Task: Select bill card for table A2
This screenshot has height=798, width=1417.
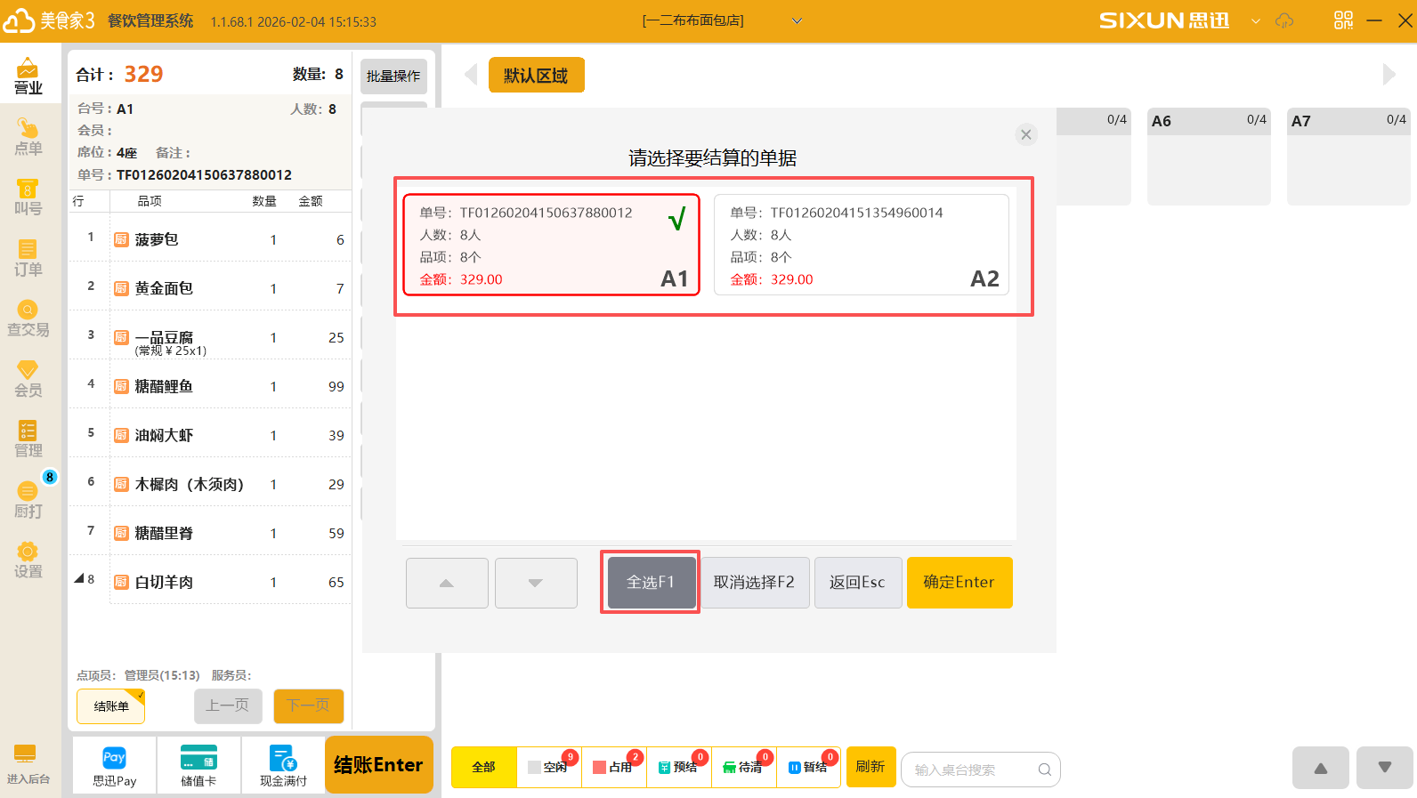Action: tap(861, 246)
